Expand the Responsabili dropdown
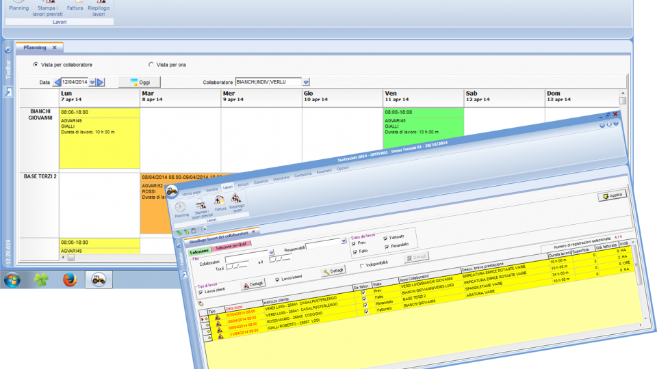The image size is (657, 369). pyautogui.click(x=344, y=241)
